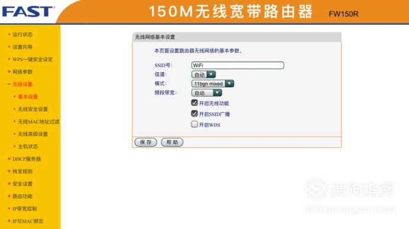Expand 网络参数 menu

pos(22,72)
